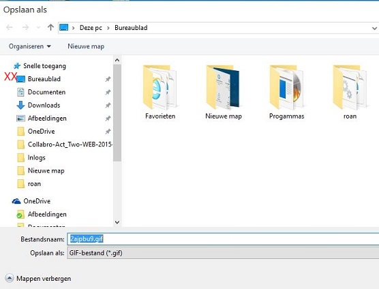This screenshot has height=289, width=379.
Task: Open the Organiseren dropdown menu
Action: [30, 46]
